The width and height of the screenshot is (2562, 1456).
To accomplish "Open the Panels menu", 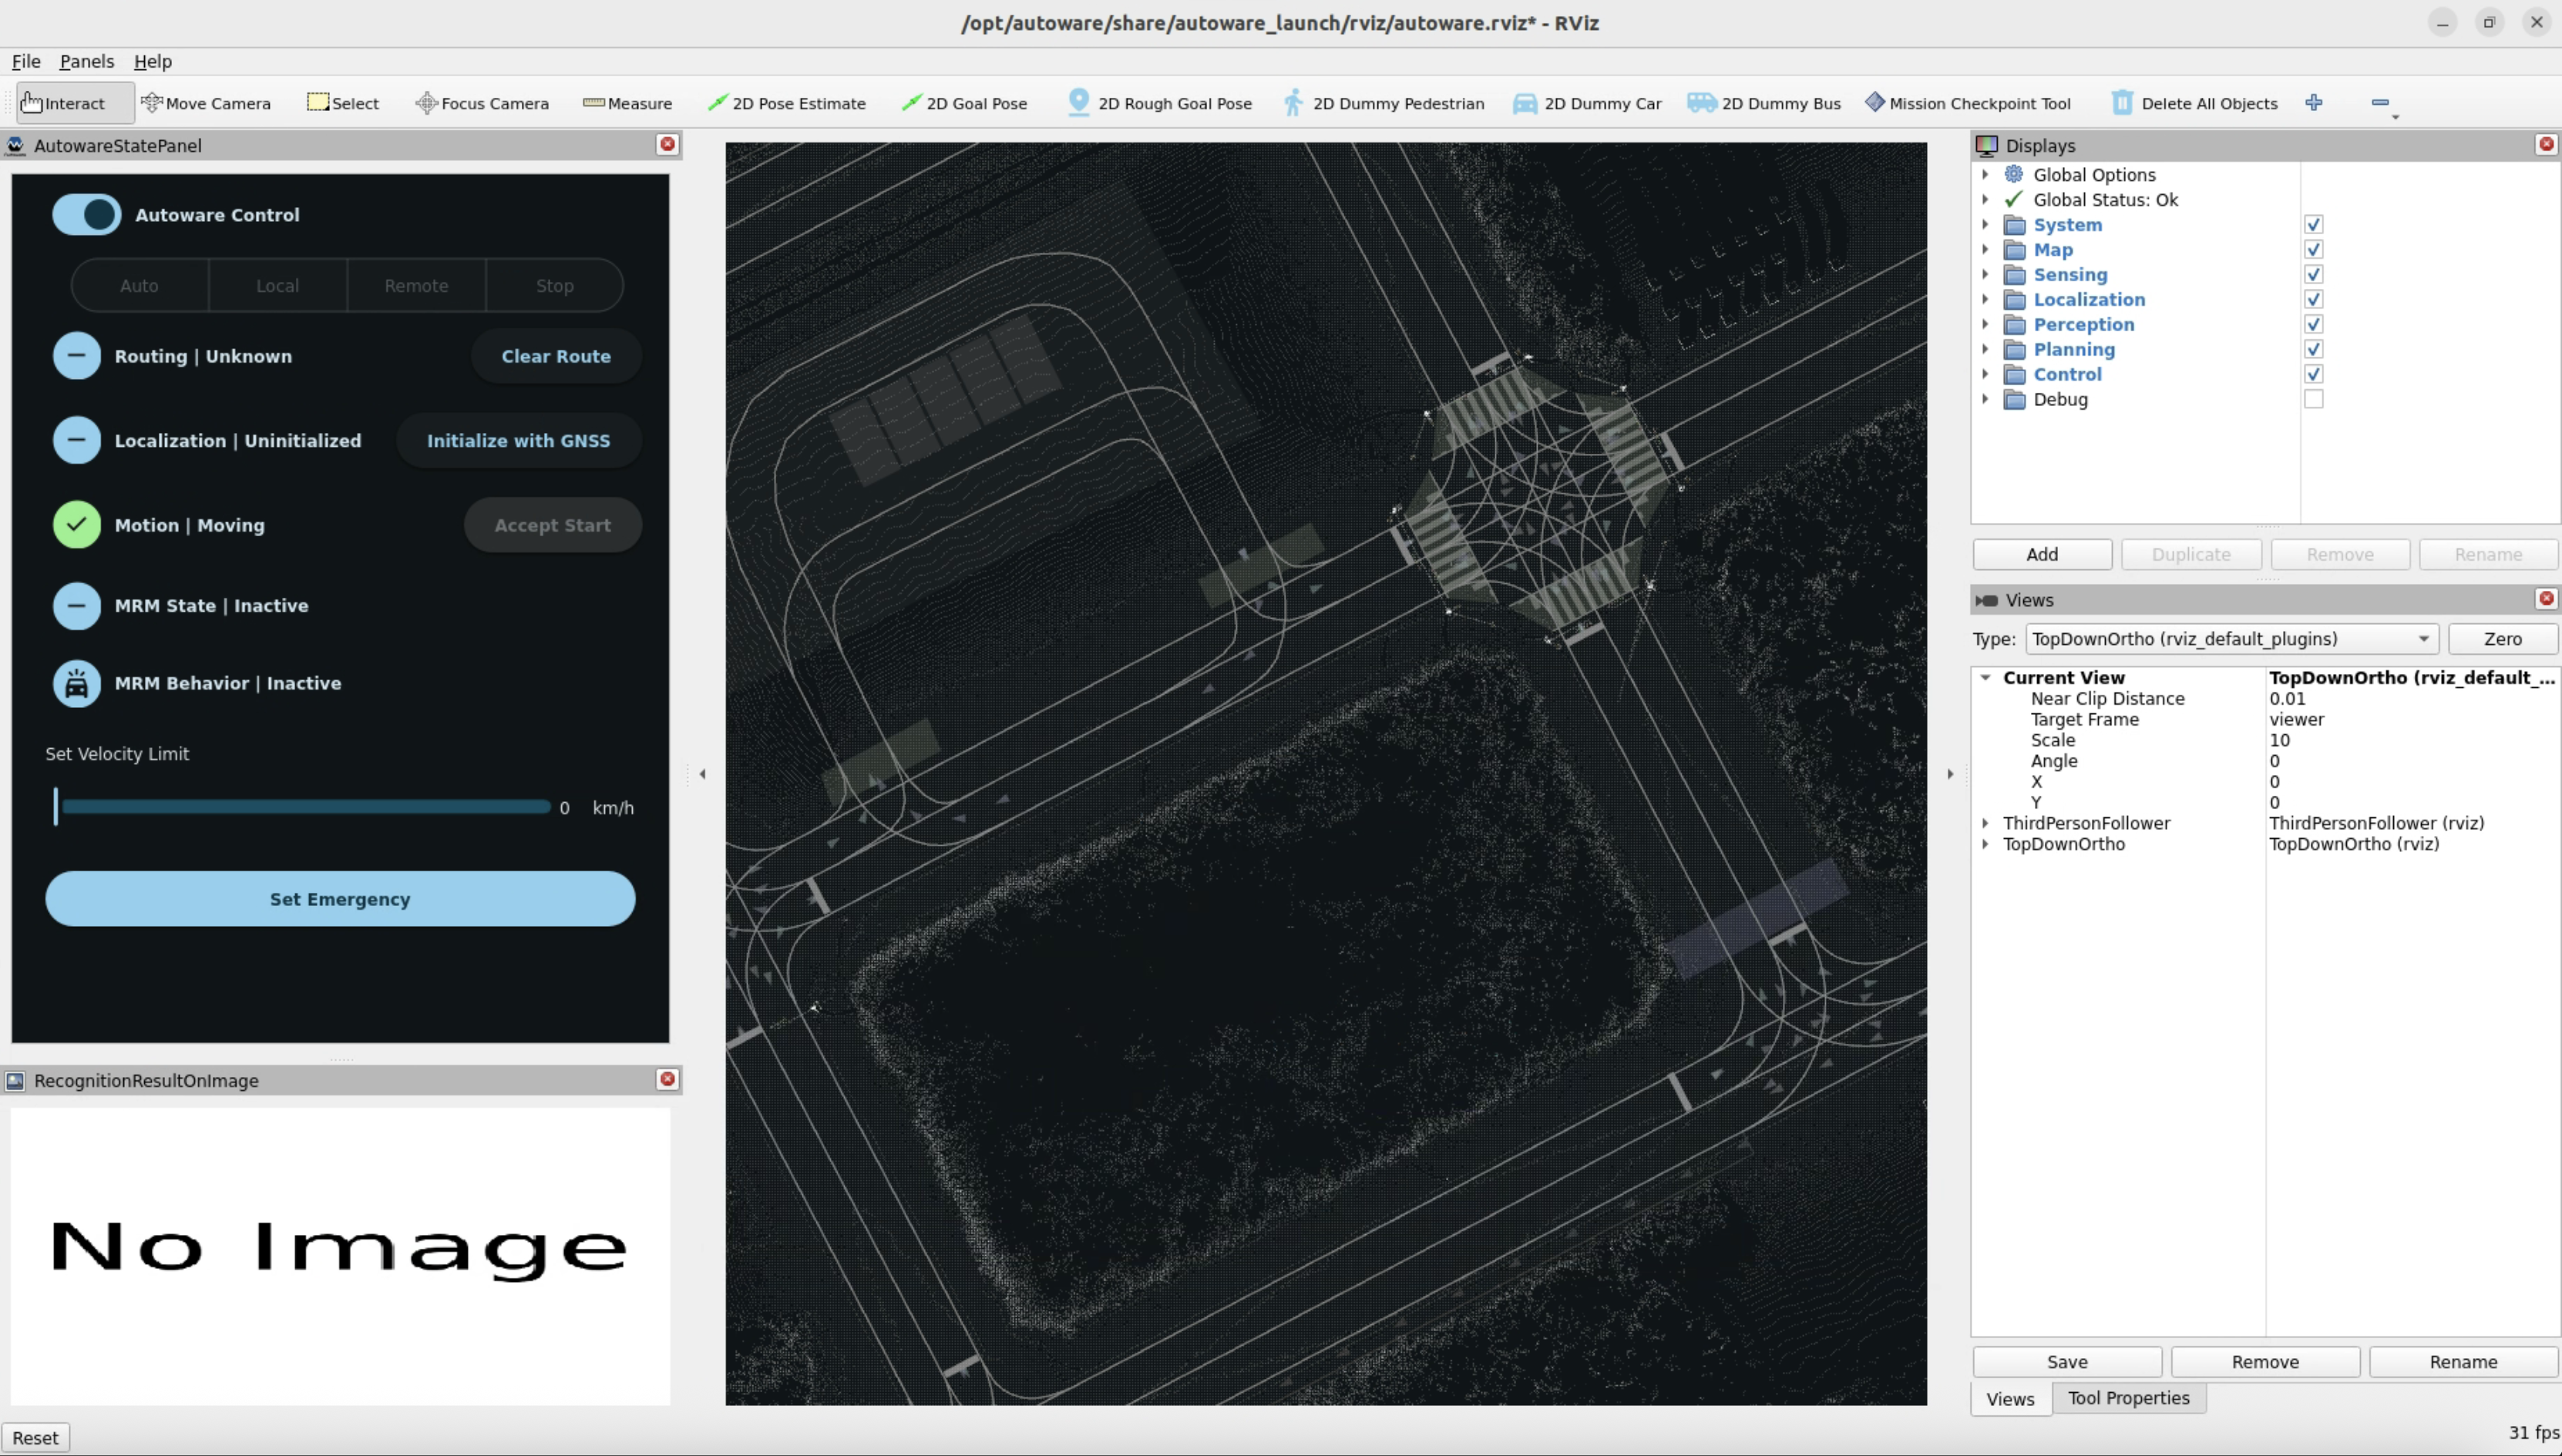I will [87, 61].
